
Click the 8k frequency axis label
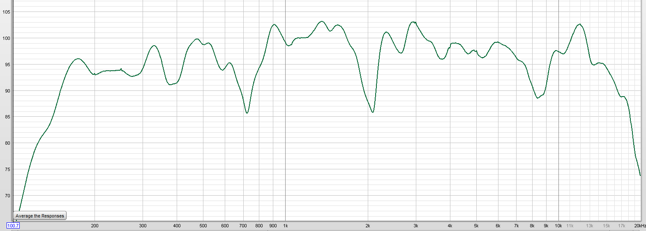(532, 226)
